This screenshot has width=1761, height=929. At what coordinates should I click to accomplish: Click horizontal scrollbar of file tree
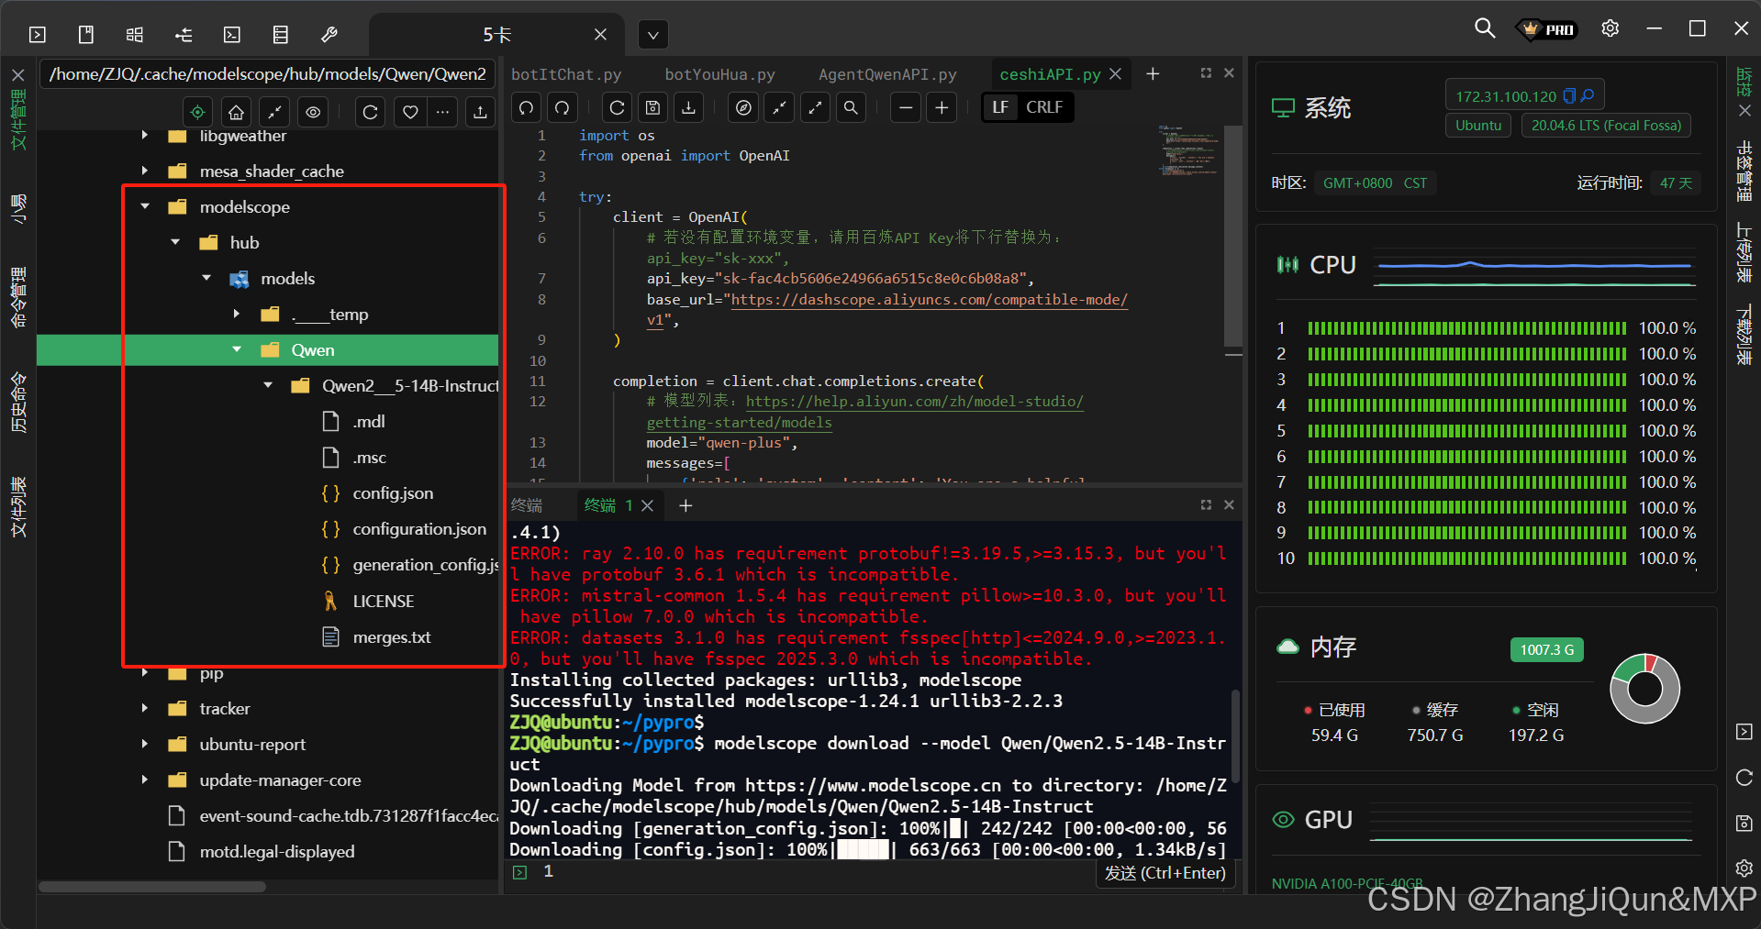coord(152,887)
